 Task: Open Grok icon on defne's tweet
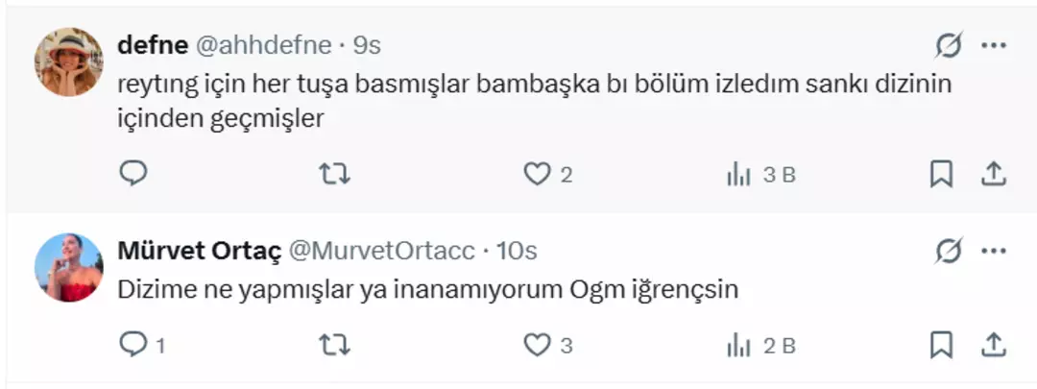(949, 45)
